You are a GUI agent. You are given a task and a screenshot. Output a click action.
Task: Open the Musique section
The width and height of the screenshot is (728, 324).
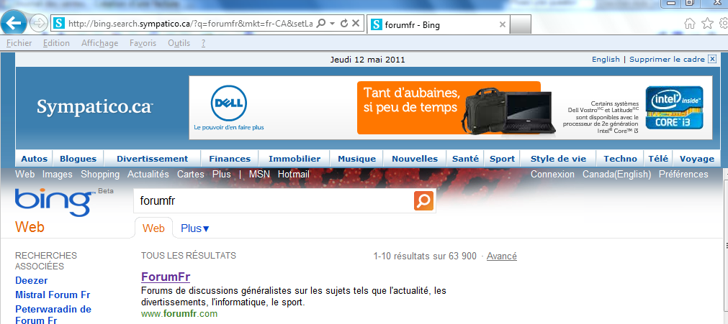[x=356, y=159]
